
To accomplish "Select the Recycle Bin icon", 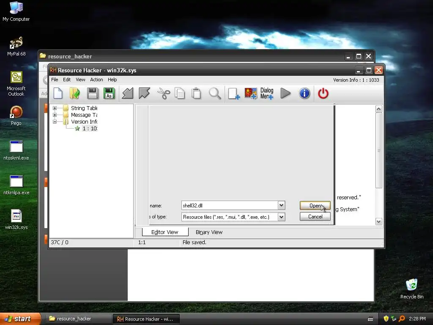I will 412,289.
